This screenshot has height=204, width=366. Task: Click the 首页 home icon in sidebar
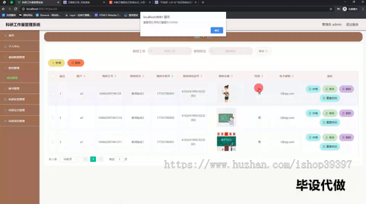click(5, 36)
